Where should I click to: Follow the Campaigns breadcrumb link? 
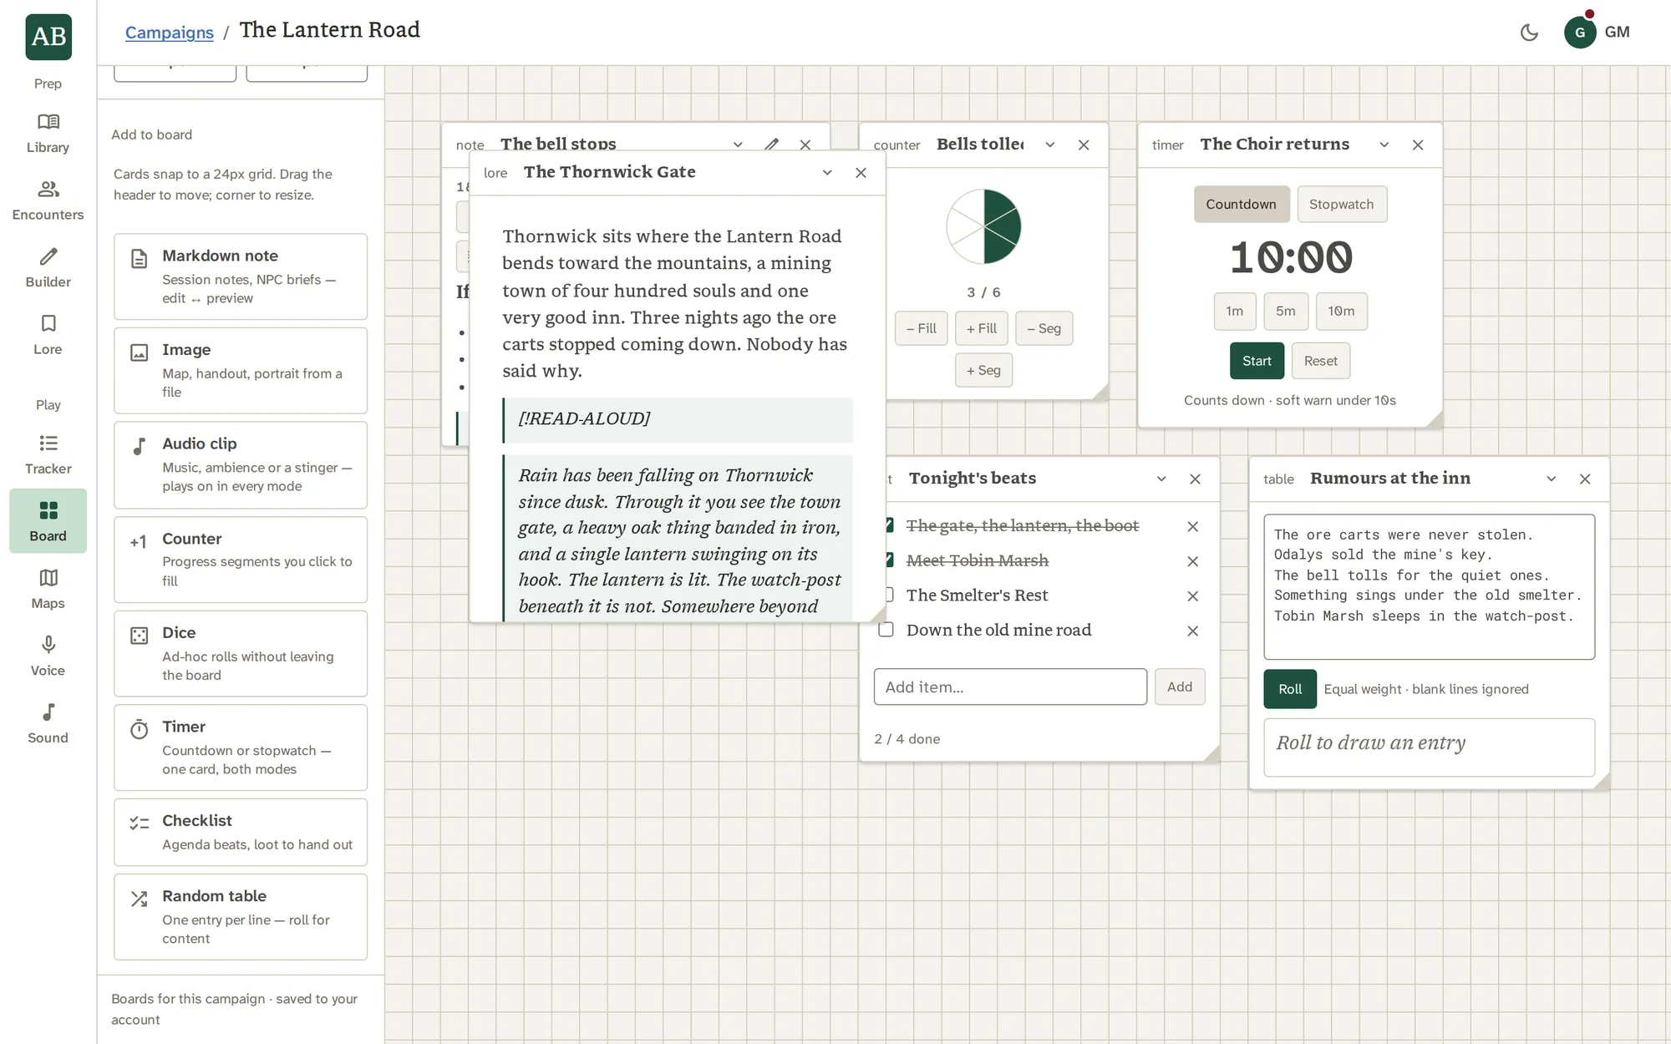click(170, 33)
